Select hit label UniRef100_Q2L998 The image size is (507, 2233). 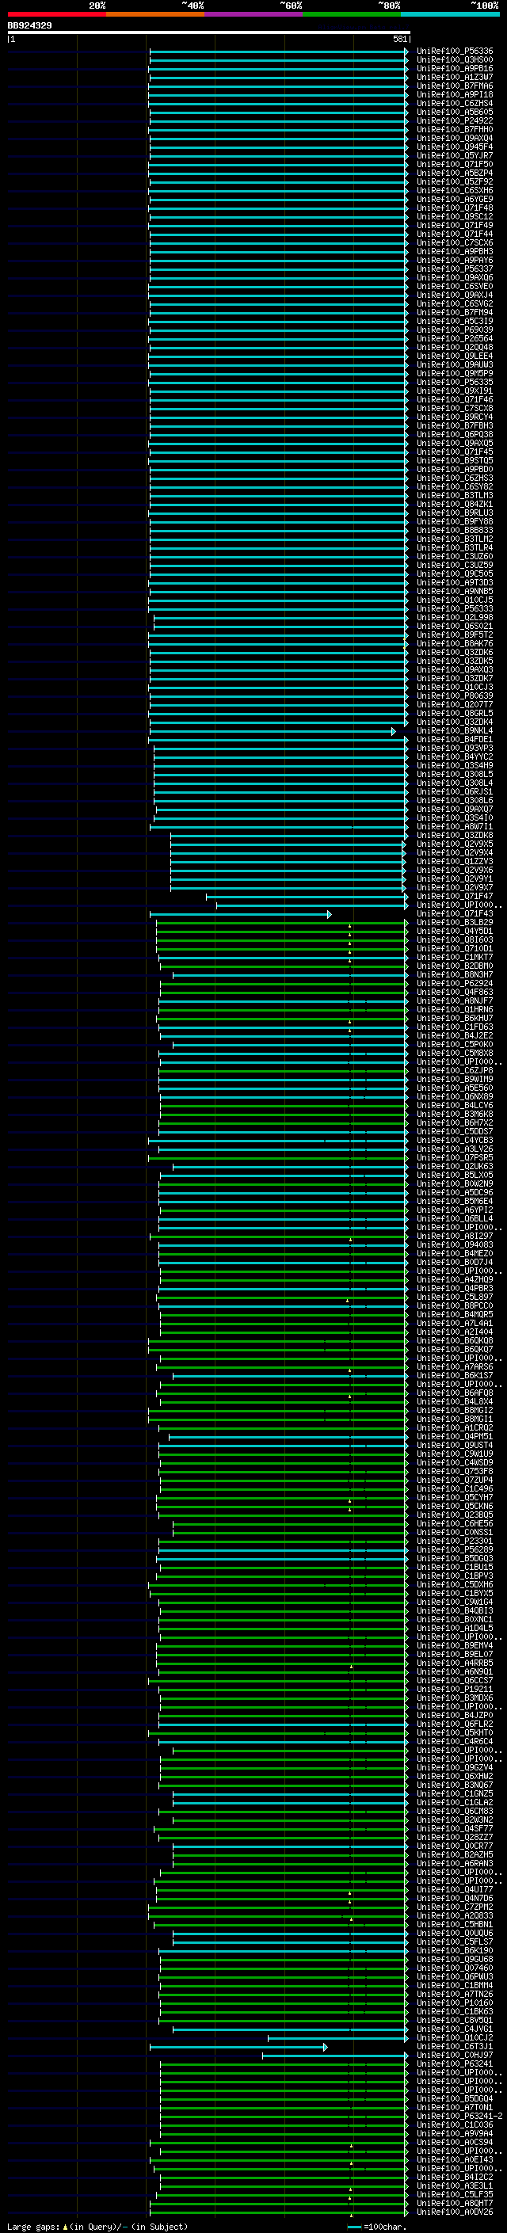click(x=455, y=618)
